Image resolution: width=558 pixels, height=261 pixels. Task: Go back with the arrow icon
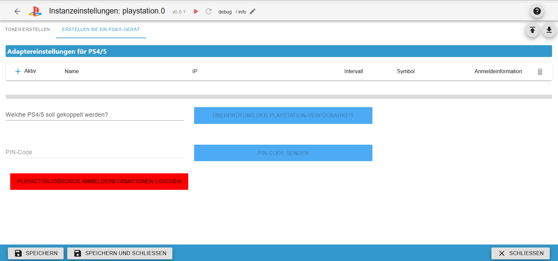click(17, 12)
